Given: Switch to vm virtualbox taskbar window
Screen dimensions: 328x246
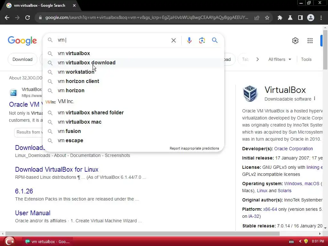Looking at the screenshot, I should click(48, 242).
